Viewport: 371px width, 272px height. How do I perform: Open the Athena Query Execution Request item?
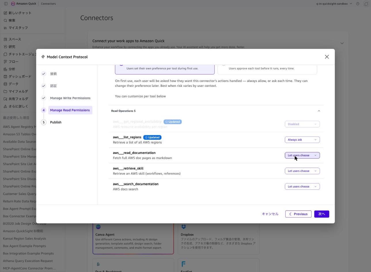coord(28,261)
